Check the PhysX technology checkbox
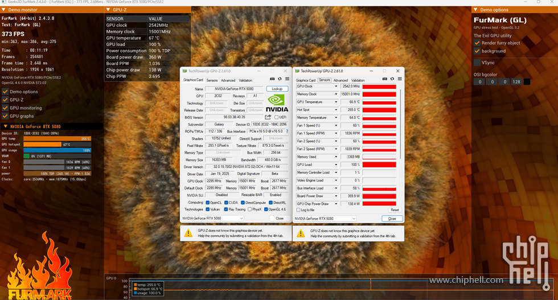 250,209
